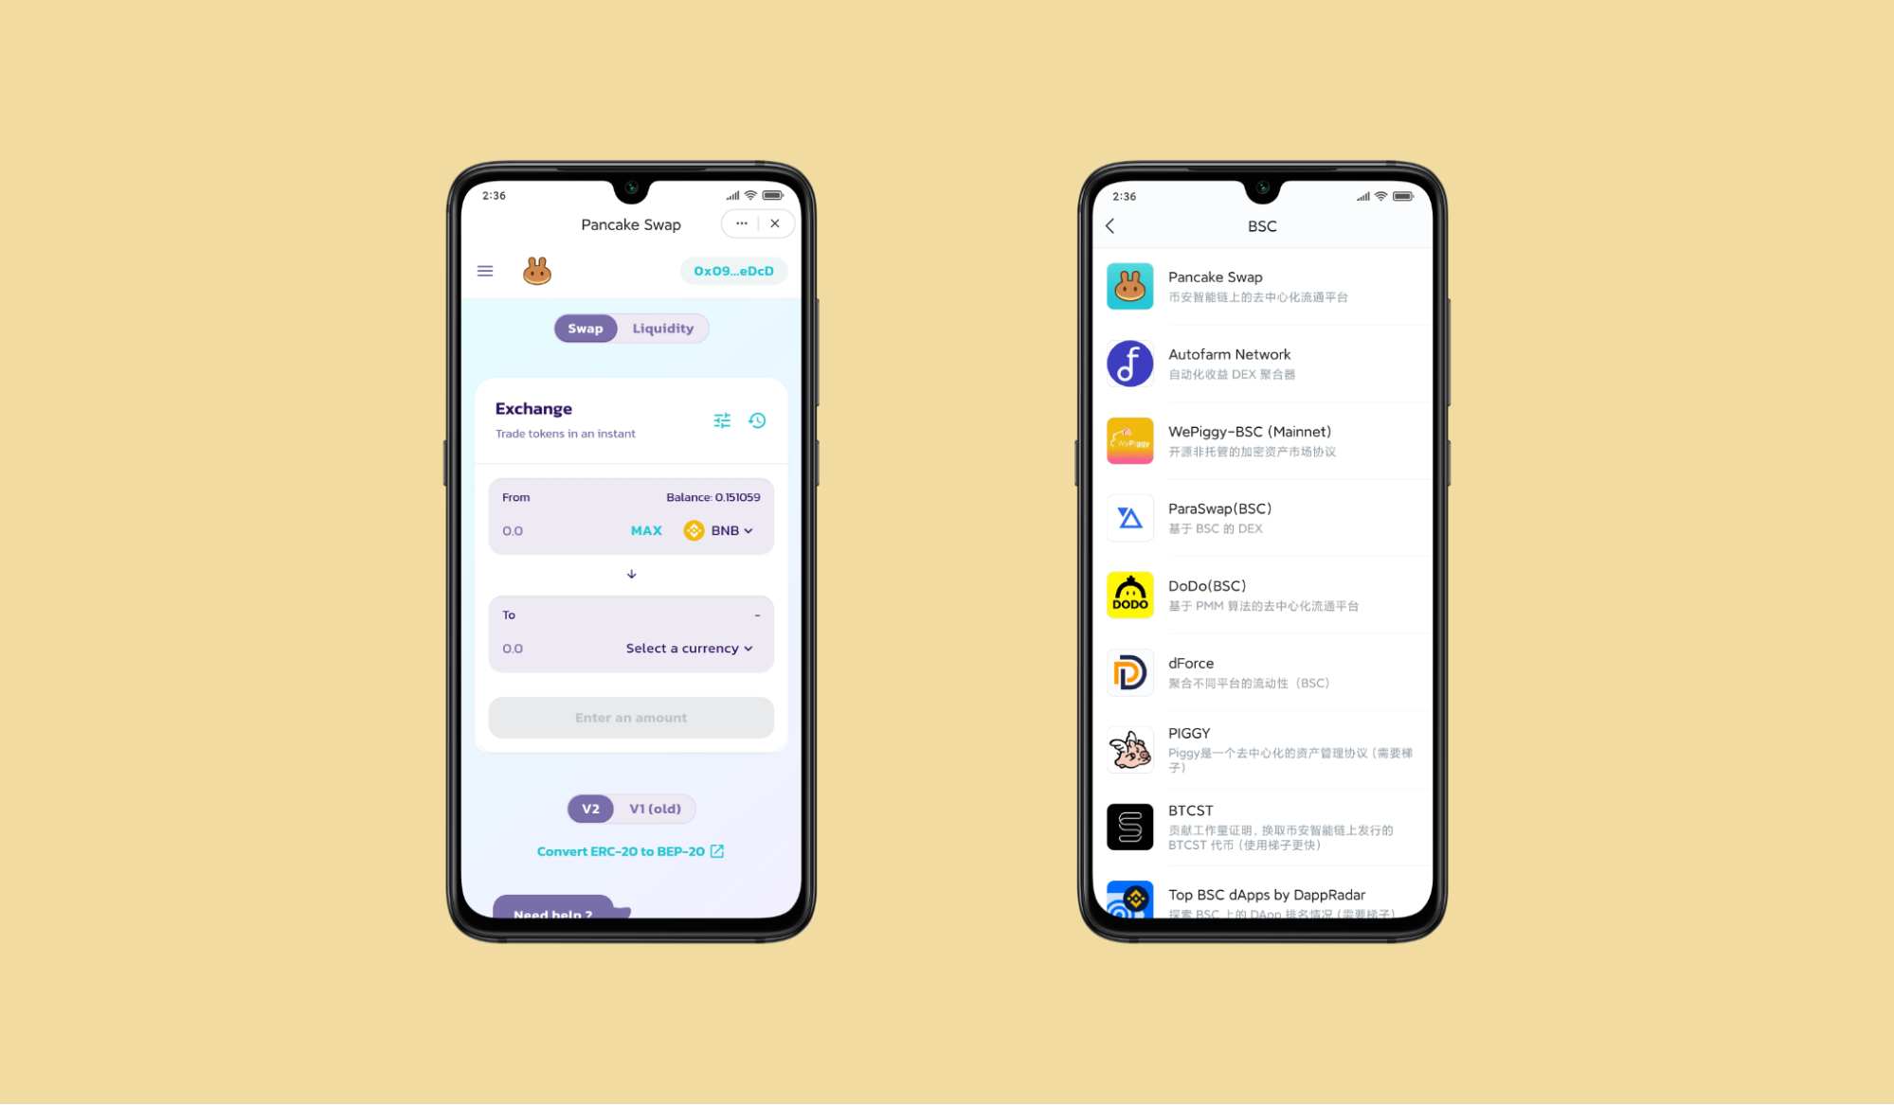Click the hamburger menu icon
This screenshot has width=1894, height=1105.
486,270
